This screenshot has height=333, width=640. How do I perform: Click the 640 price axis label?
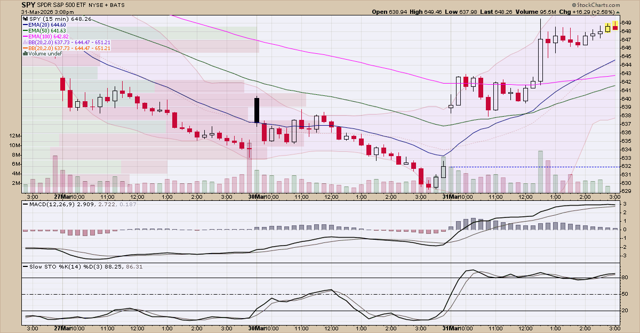(627, 99)
